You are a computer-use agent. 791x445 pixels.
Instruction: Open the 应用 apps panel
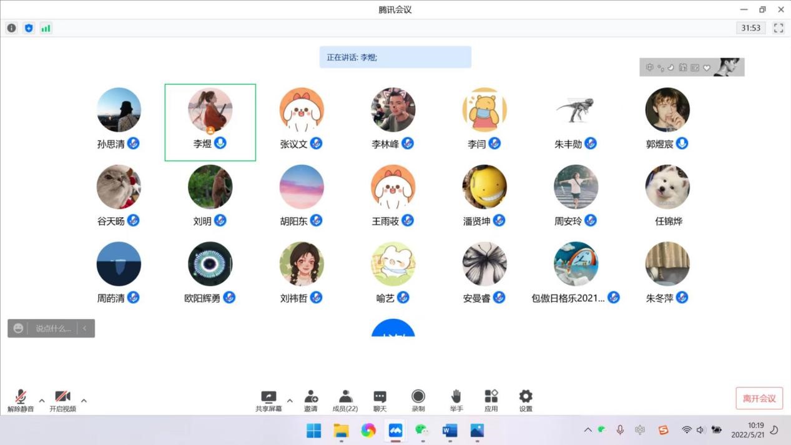tap(491, 400)
